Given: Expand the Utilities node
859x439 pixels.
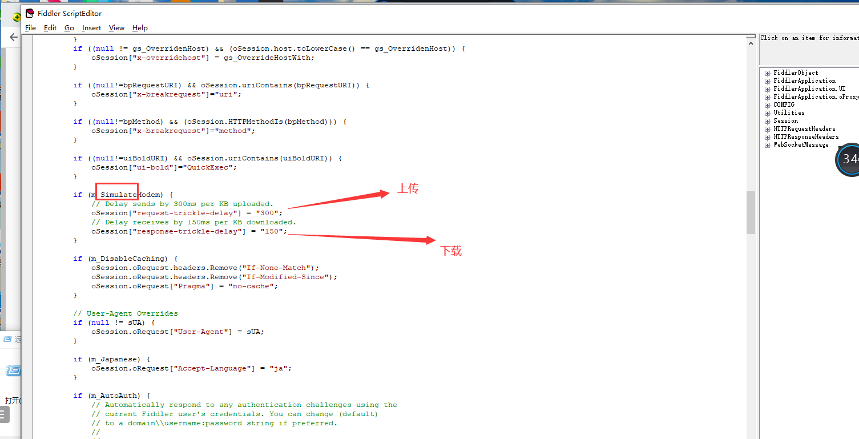Looking at the screenshot, I should click(768, 113).
